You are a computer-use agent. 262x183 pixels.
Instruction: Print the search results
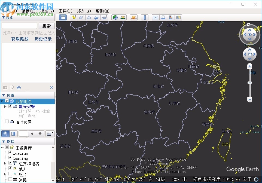pos(19,87)
